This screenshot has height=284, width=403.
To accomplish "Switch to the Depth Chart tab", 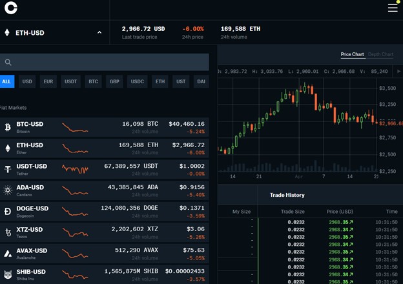I will tap(380, 54).
